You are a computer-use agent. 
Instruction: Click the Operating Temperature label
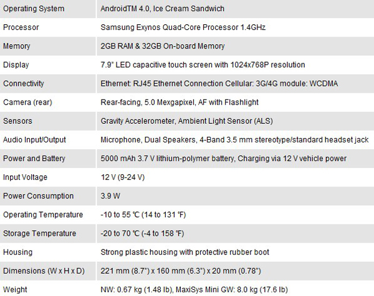tap(43, 215)
